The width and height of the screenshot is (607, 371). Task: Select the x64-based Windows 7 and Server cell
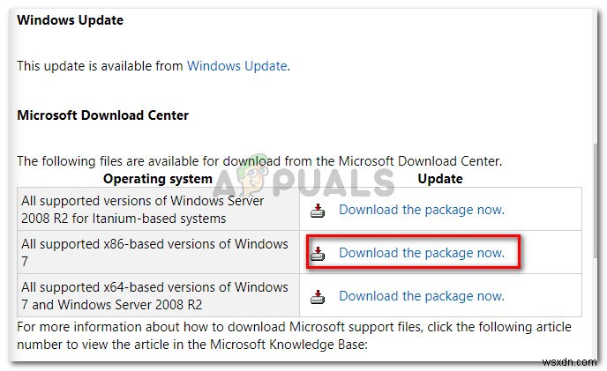[154, 296]
